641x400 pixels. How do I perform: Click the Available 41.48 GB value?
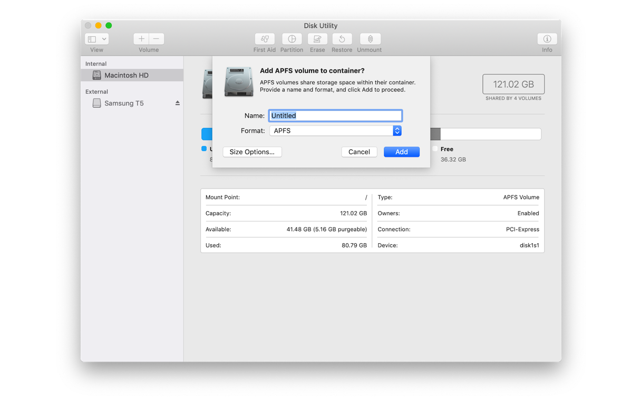(x=326, y=229)
